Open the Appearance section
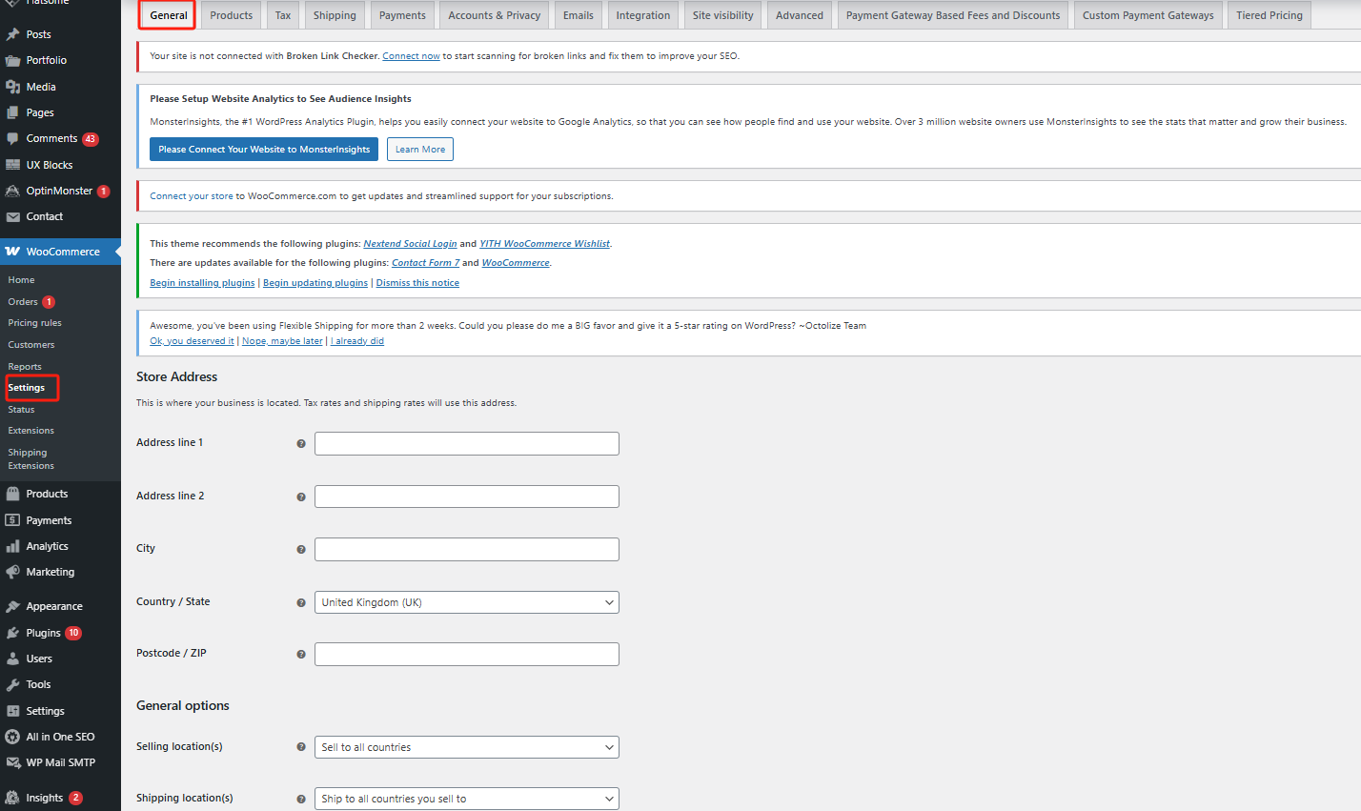The image size is (1361, 811). [52, 605]
